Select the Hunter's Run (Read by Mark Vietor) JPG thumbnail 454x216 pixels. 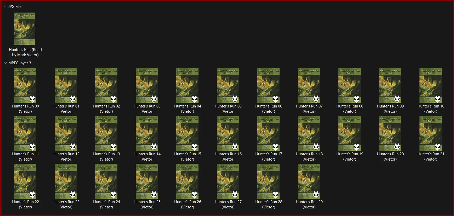pos(25,29)
